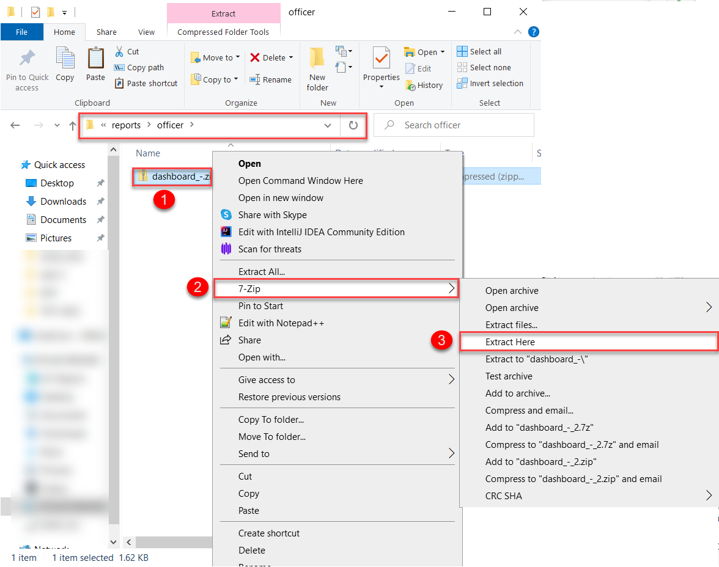
Task: Click the New folder icon
Action: (x=317, y=59)
